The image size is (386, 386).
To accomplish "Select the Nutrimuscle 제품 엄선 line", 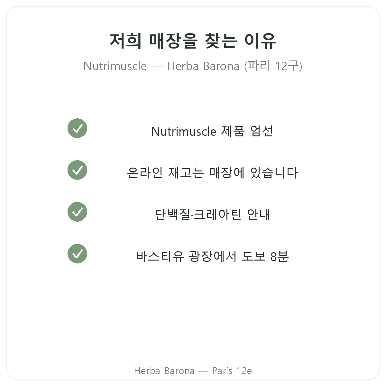I will click(x=212, y=131).
